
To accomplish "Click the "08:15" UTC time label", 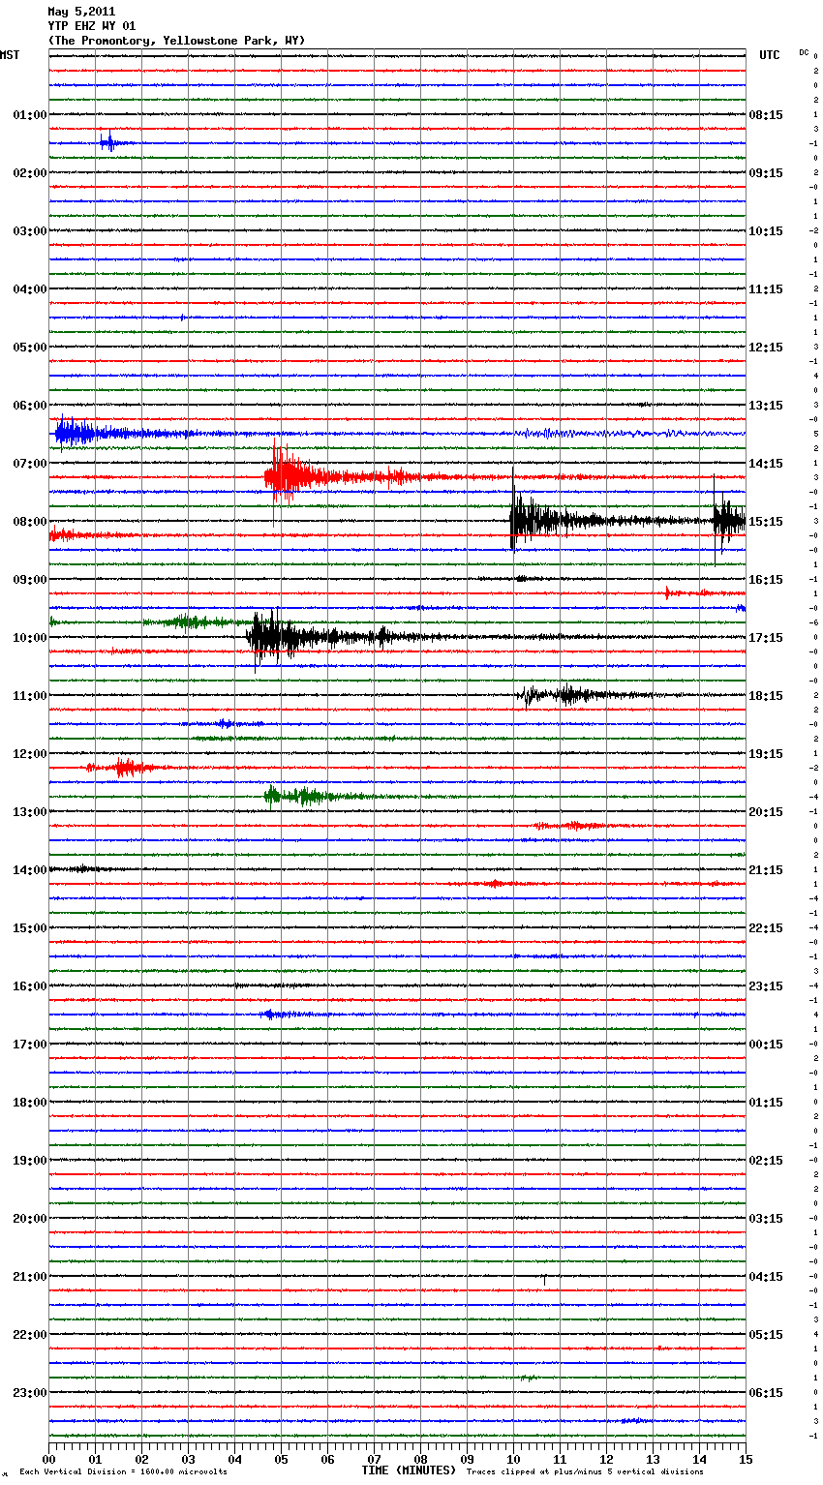I will (x=766, y=115).
